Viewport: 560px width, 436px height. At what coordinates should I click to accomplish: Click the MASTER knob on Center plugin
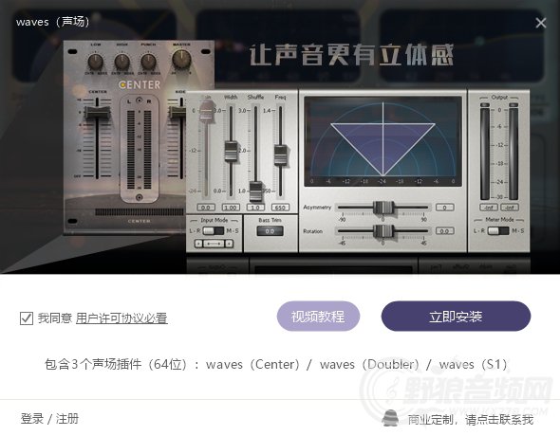181,59
